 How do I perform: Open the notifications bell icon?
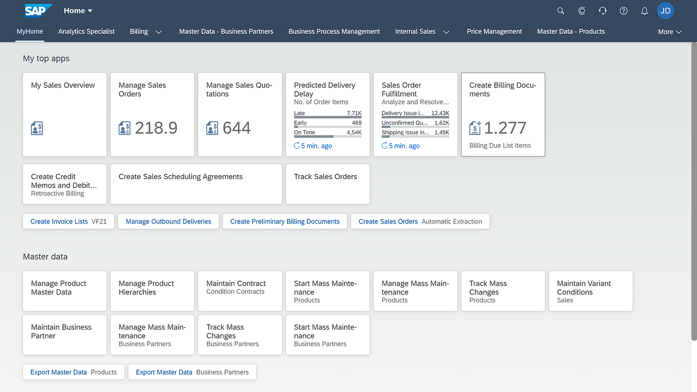point(644,10)
